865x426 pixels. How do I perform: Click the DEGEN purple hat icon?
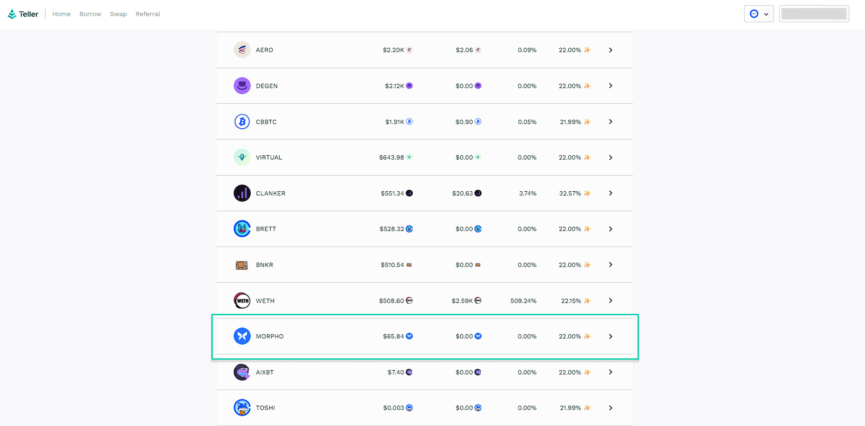coord(242,86)
